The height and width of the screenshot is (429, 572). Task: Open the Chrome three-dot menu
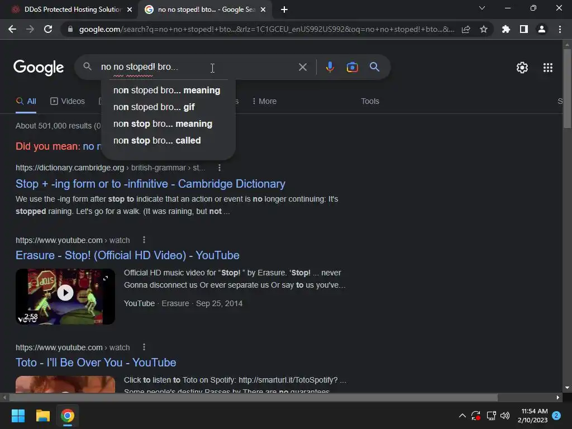(560, 29)
